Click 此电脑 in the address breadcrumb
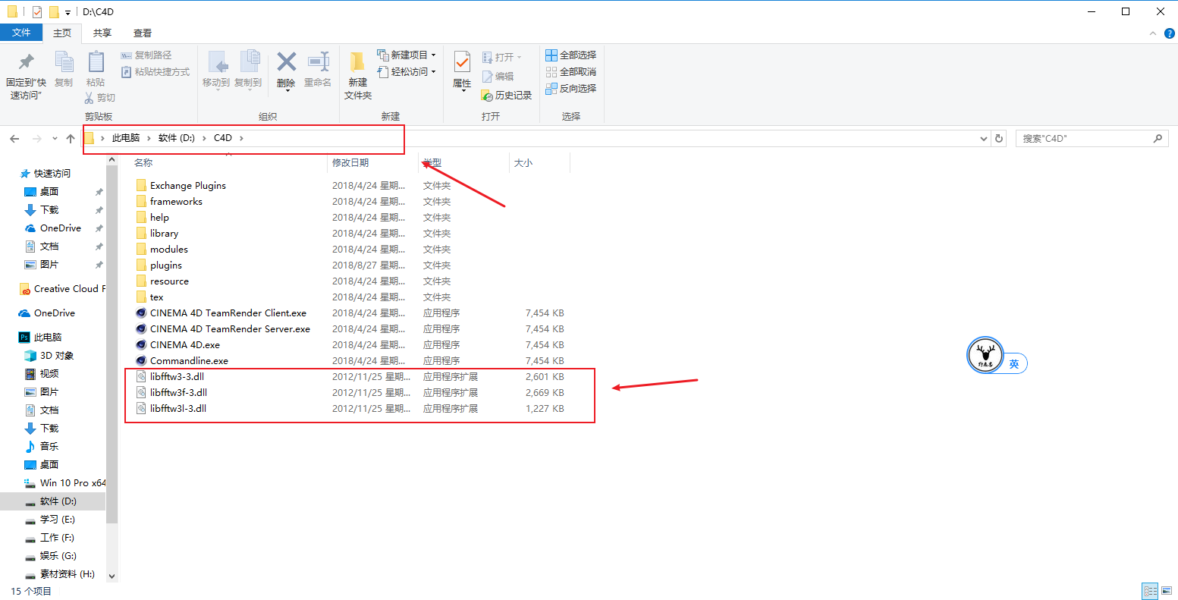Screen dimensions: 1178x600 [126, 138]
